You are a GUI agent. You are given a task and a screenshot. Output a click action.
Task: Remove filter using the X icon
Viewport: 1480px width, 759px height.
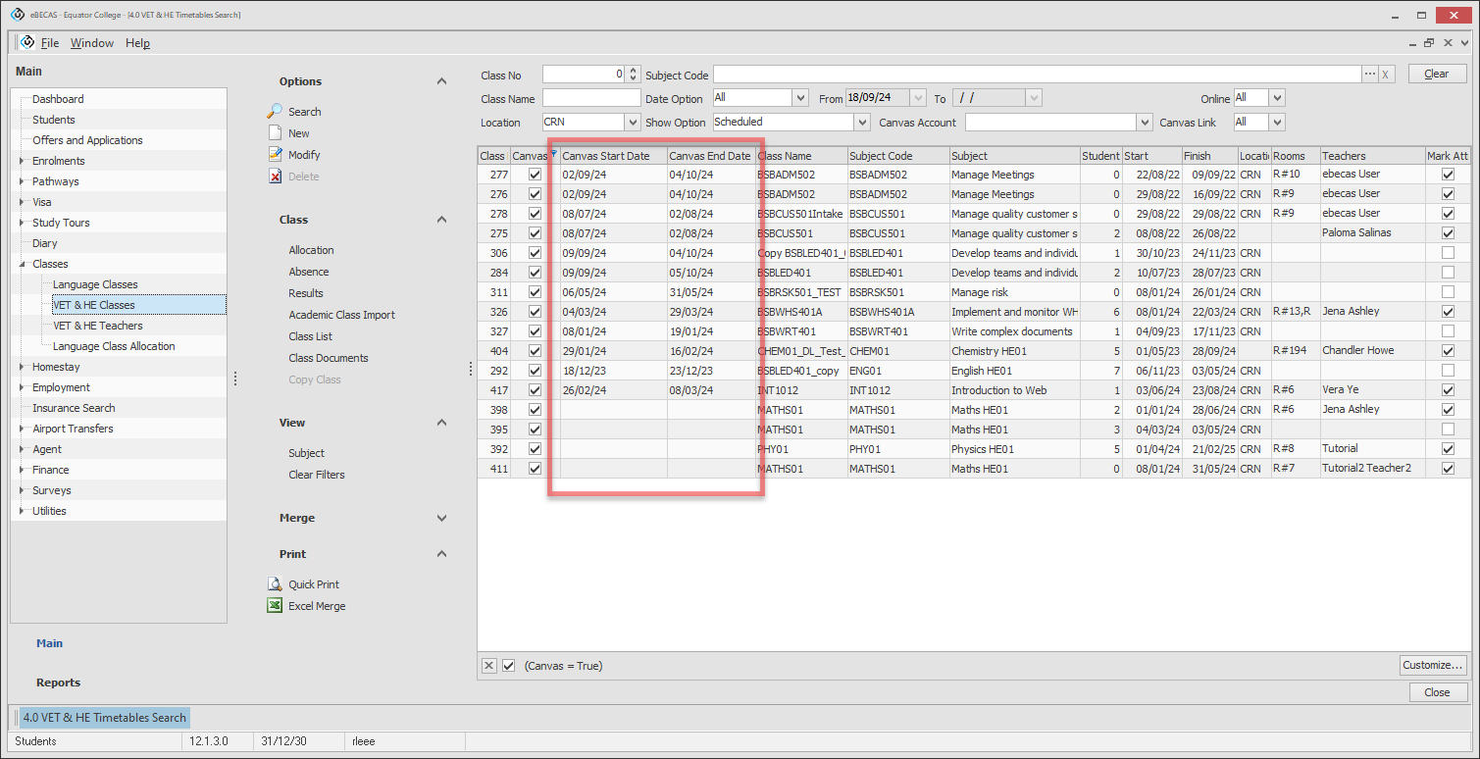[488, 666]
